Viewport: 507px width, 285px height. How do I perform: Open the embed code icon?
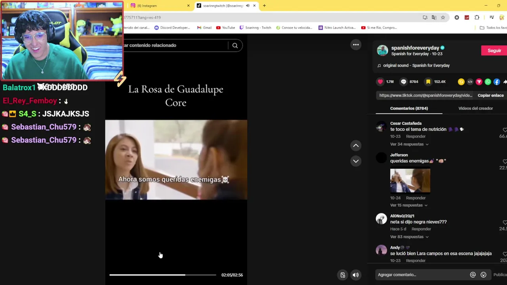tap(470, 82)
